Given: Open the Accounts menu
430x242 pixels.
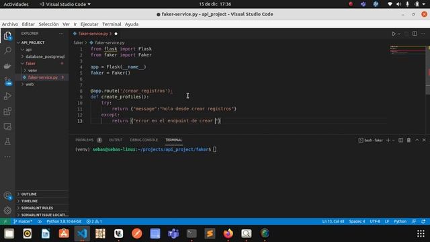Looking at the screenshot, I should 7,196.
